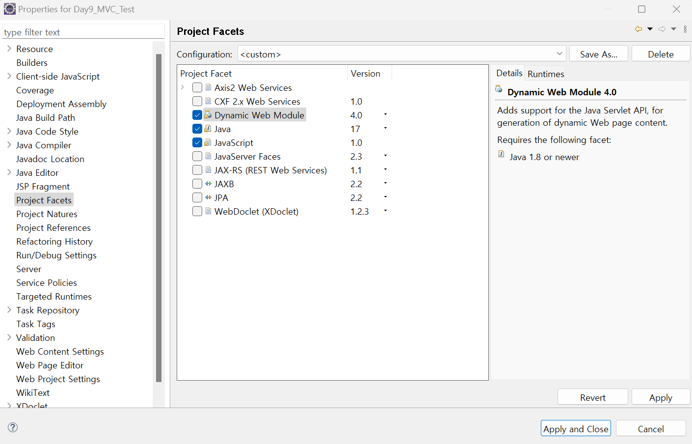Switch to the Runtimes tab
Viewport: 692px width, 444px height.
(x=545, y=74)
